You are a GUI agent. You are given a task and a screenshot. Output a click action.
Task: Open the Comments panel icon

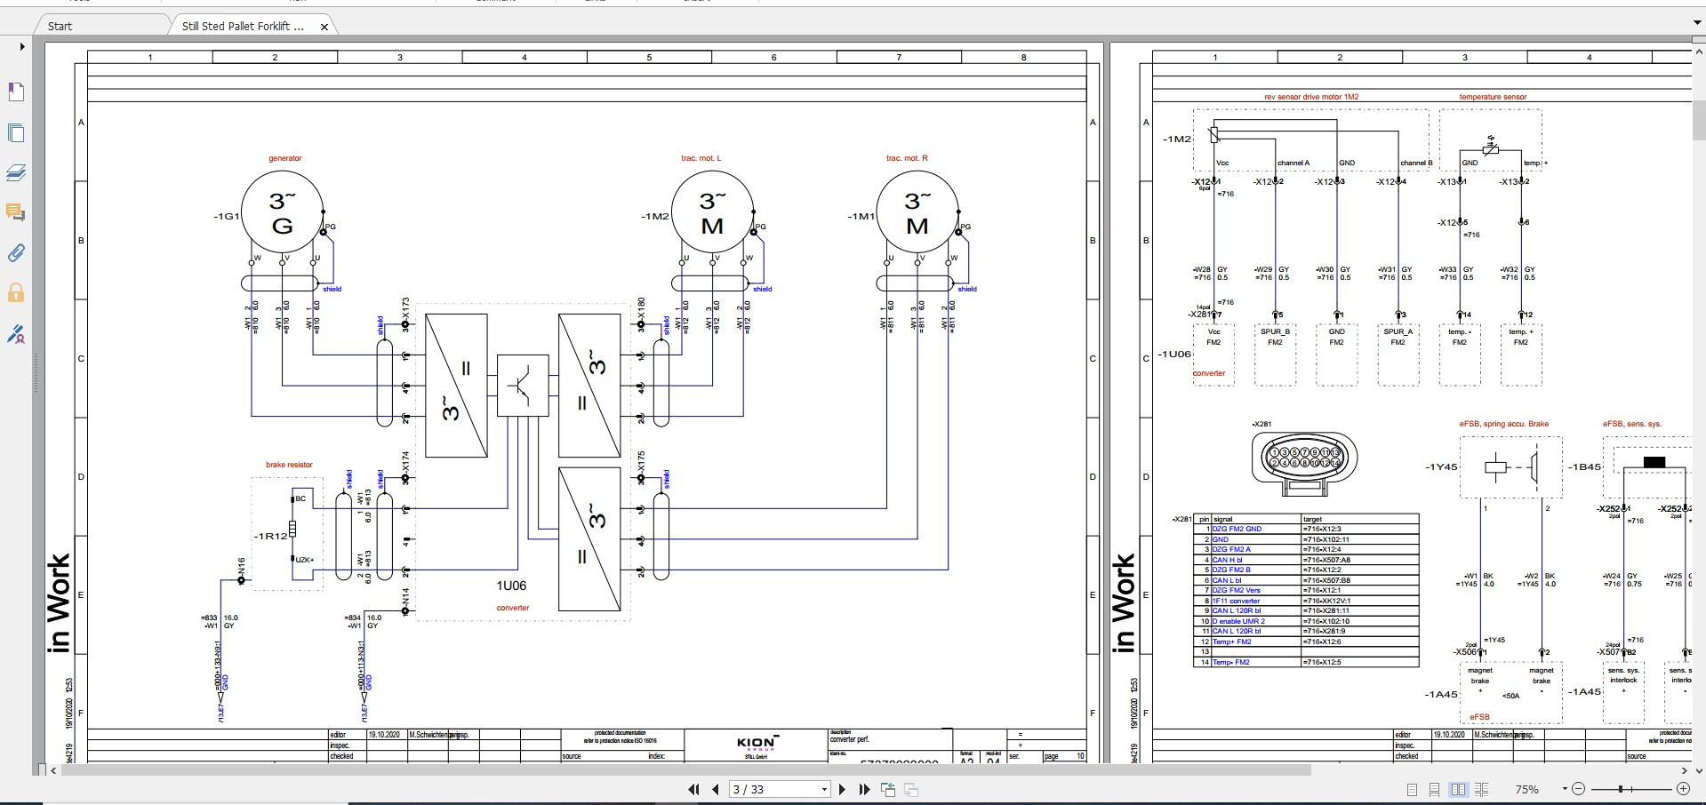[15, 212]
